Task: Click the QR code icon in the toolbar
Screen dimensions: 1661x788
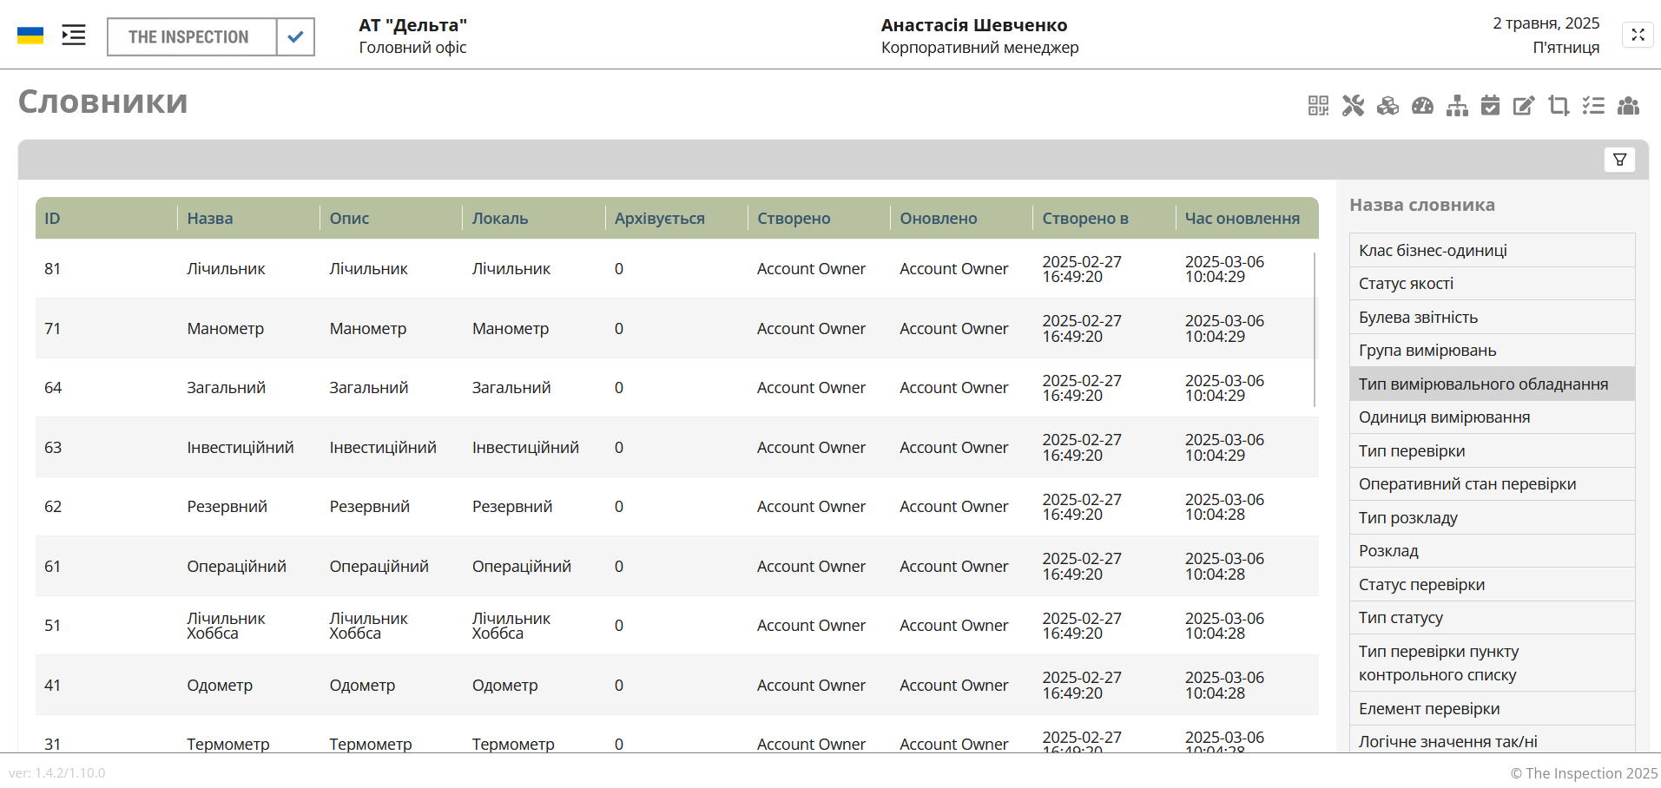Action: (x=1318, y=106)
